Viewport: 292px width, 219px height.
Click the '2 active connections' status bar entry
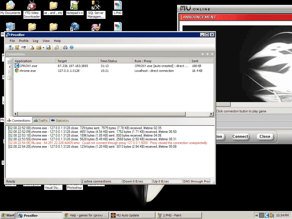pyautogui.click(x=101, y=181)
